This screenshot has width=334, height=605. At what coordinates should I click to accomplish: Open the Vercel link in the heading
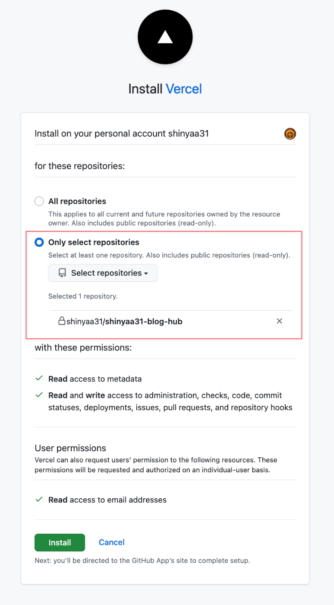tap(184, 89)
